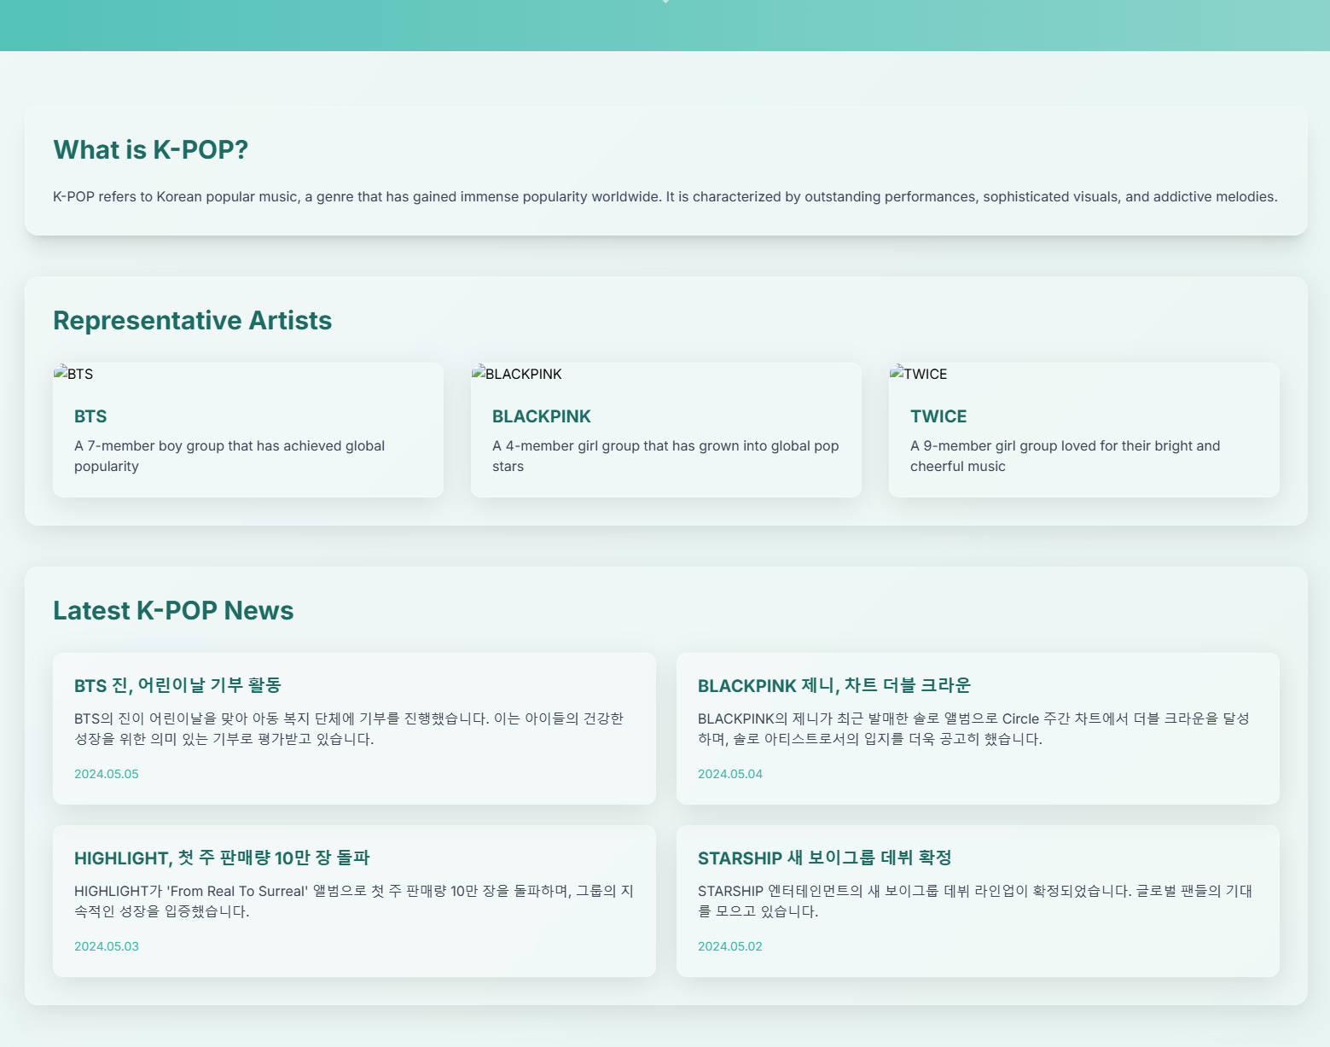Click the date 2024.05.02

(x=730, y=946)
